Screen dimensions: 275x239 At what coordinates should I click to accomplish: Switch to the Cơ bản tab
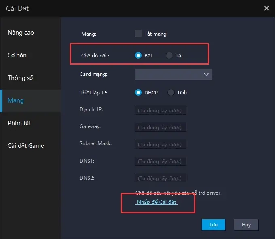point(17,55)
